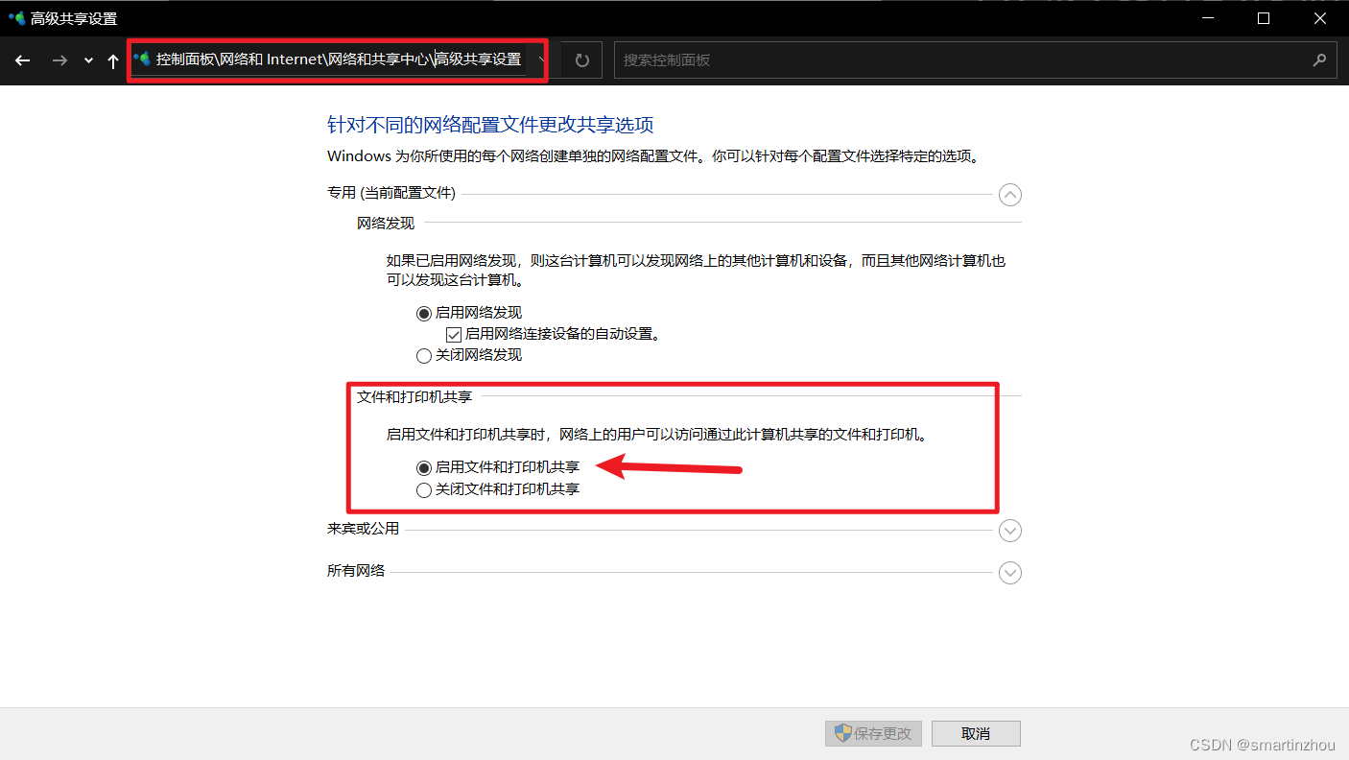Maximize the 高级共享设置 window
Viewport: 1349px width, 760px height.
click(1264, 18)
